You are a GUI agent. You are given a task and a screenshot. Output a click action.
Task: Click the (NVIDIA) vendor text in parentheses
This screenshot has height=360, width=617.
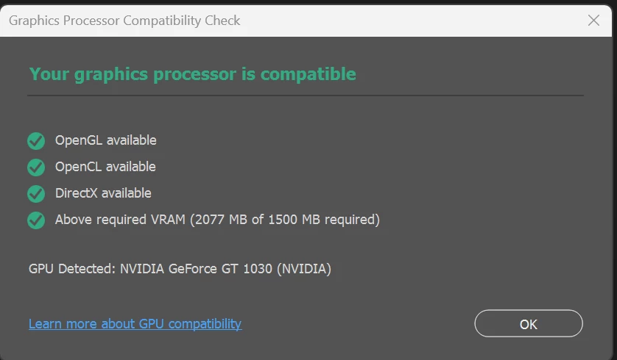(304, 269)
